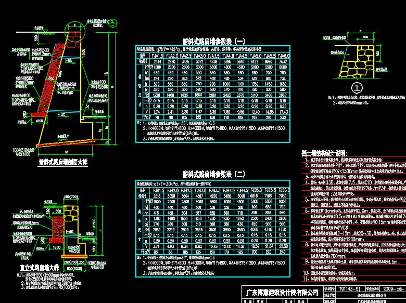Viewport: 406px width, 303px height.
Task: Click the 3.71 volume cell
Action: pos(157,246)
